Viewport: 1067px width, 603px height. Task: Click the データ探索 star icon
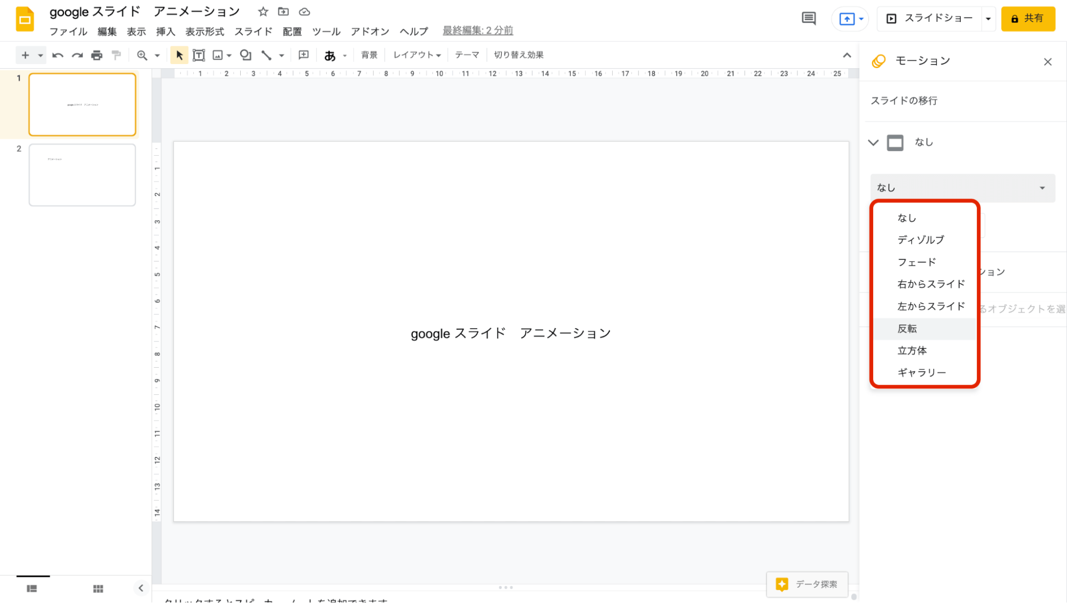782,584
